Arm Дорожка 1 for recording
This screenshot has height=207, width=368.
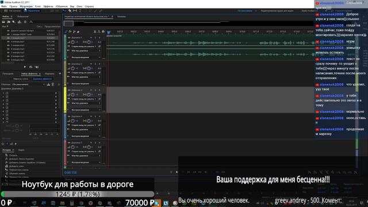(99, 37)
